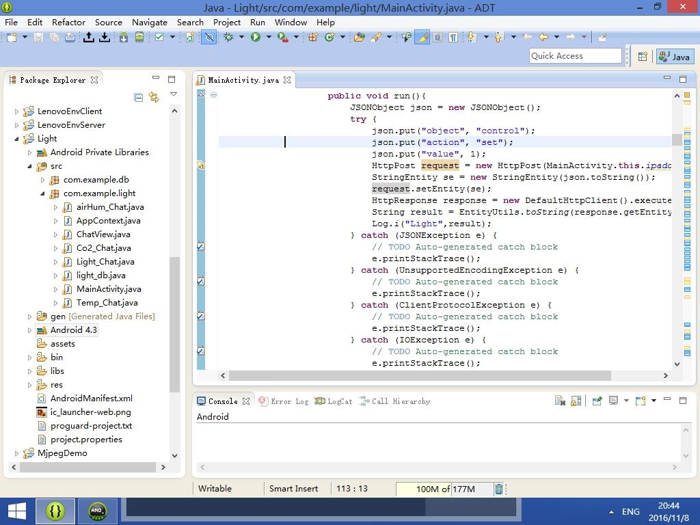Toggle Show Whitespace Characters paragraph button
Screen dimensions: 700x525
452,37
